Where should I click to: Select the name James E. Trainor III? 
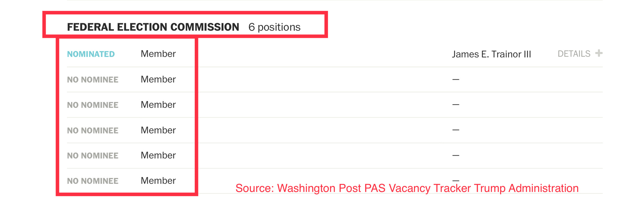(x=491, y=54)
